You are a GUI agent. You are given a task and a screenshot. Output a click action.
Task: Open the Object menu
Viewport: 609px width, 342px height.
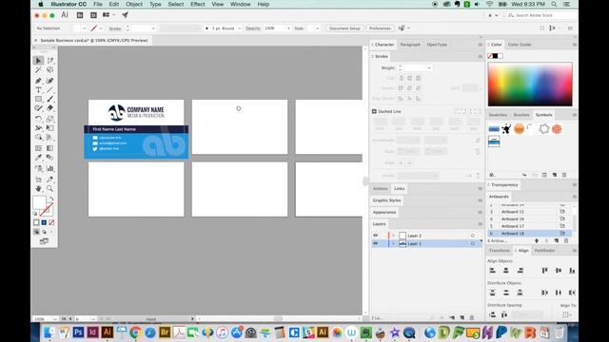pyautogui.click(x=134, y=4)
